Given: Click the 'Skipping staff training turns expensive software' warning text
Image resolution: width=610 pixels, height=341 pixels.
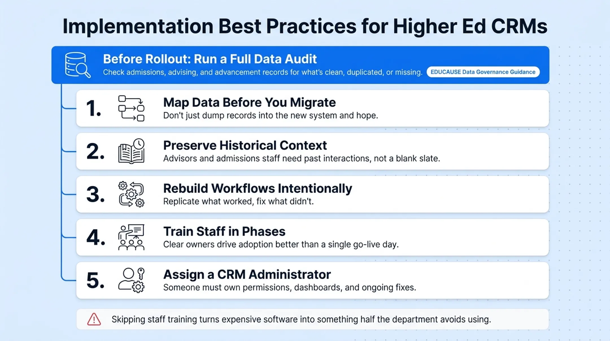Looking at the screenshot, I should [301, 319].
